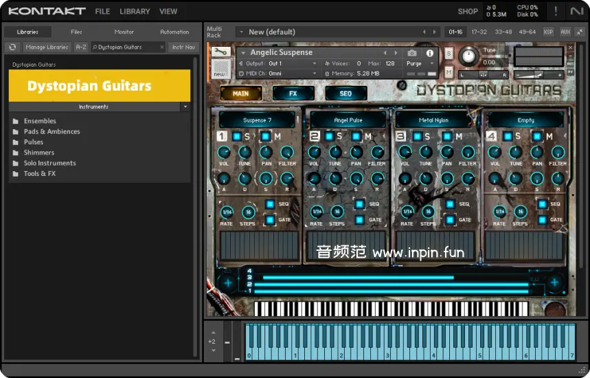The width and height of the screenshot is (590, 378).
Task: Open the FILE menu
Action: [102, 12]
